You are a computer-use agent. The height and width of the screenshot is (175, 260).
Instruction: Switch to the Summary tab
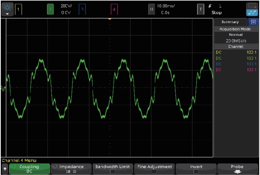click(230, 22)
